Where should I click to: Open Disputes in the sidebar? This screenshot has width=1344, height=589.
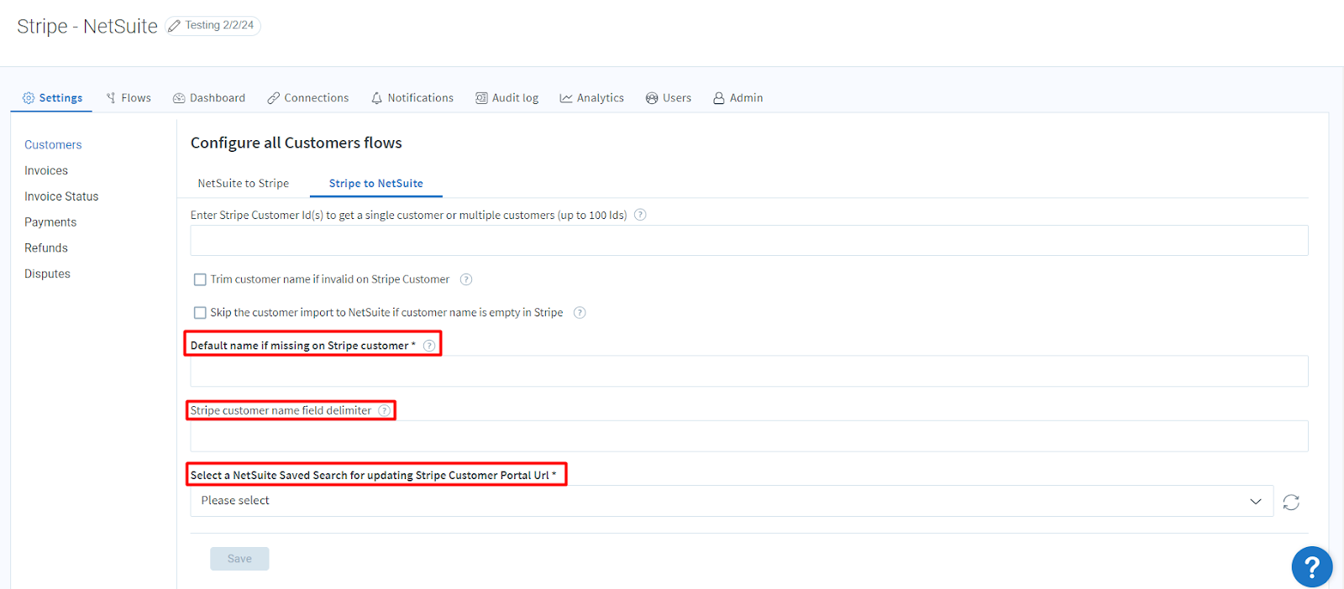pos(47,274)
